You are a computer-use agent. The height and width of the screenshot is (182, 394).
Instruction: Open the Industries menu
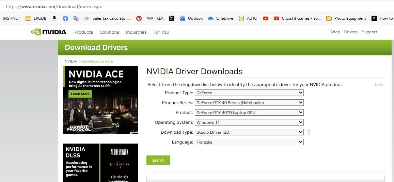136,32
